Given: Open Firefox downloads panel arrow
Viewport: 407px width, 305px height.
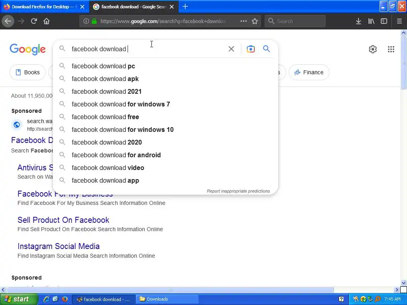Looking at the screenshot, I should (x=359, y=21).
